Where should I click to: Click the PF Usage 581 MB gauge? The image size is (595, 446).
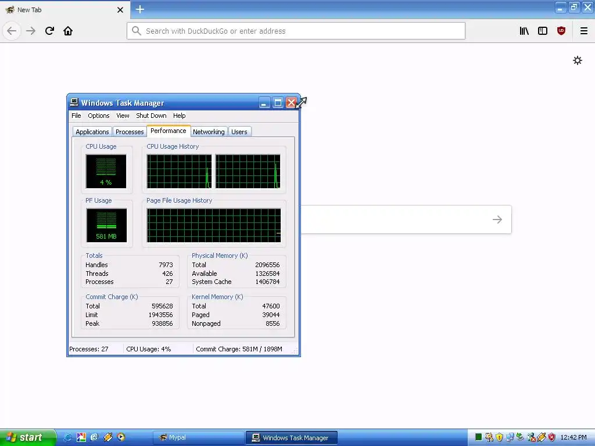107,225
